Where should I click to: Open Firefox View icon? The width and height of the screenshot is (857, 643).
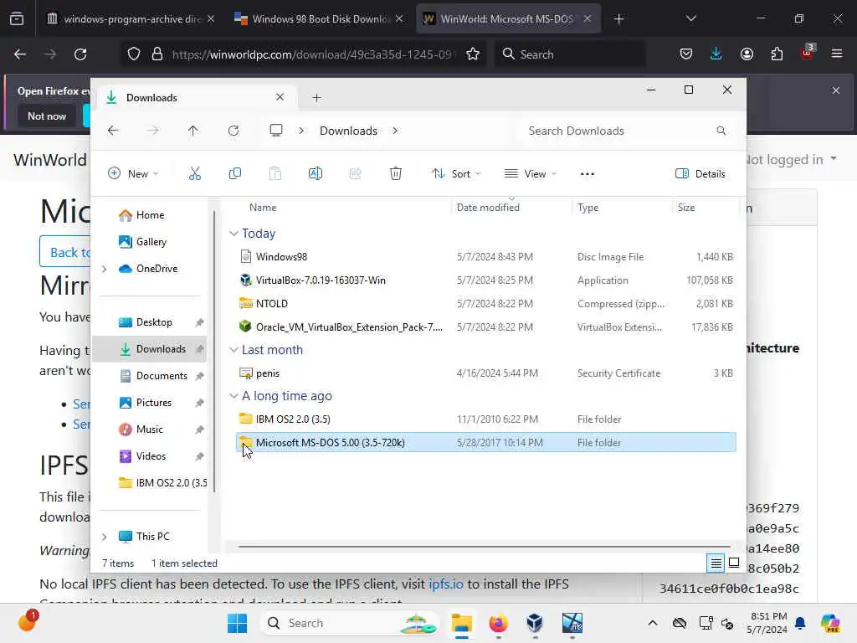coord(17,18)
